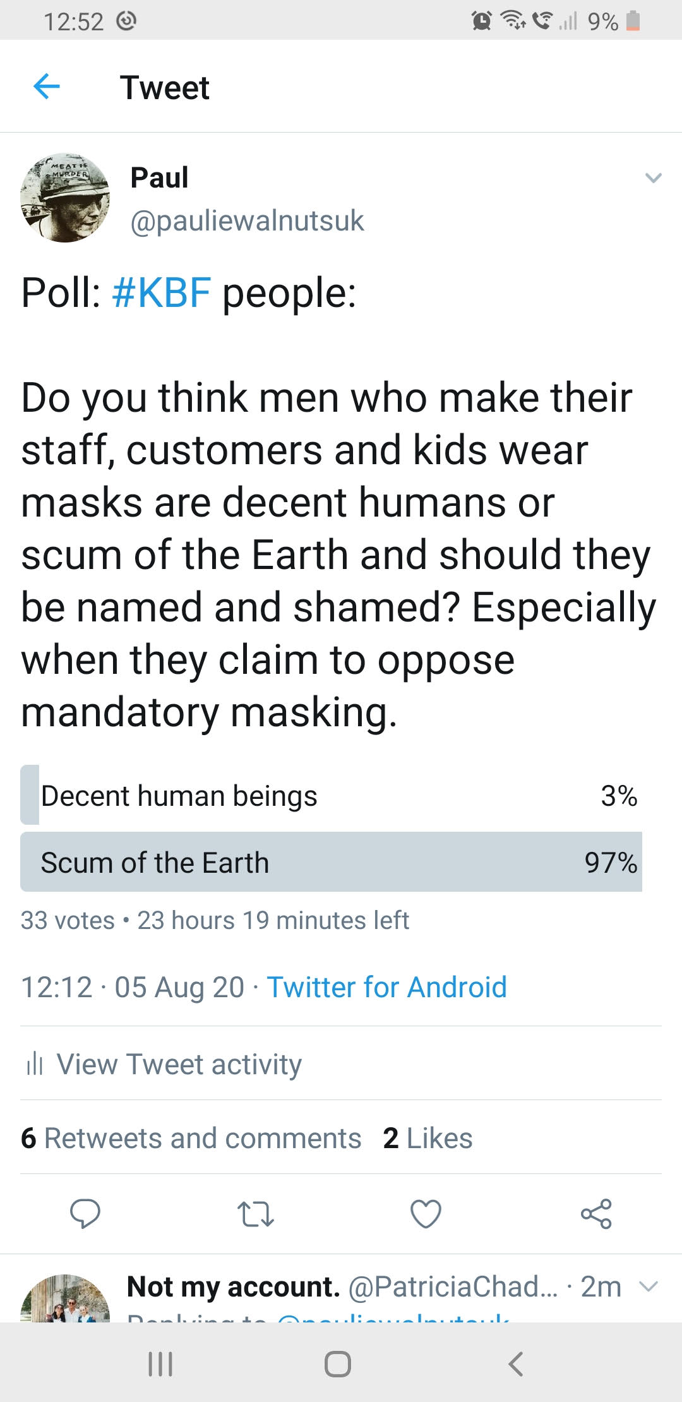
Task: Open Paul's profile picture
Action: [x=65, y=198]
